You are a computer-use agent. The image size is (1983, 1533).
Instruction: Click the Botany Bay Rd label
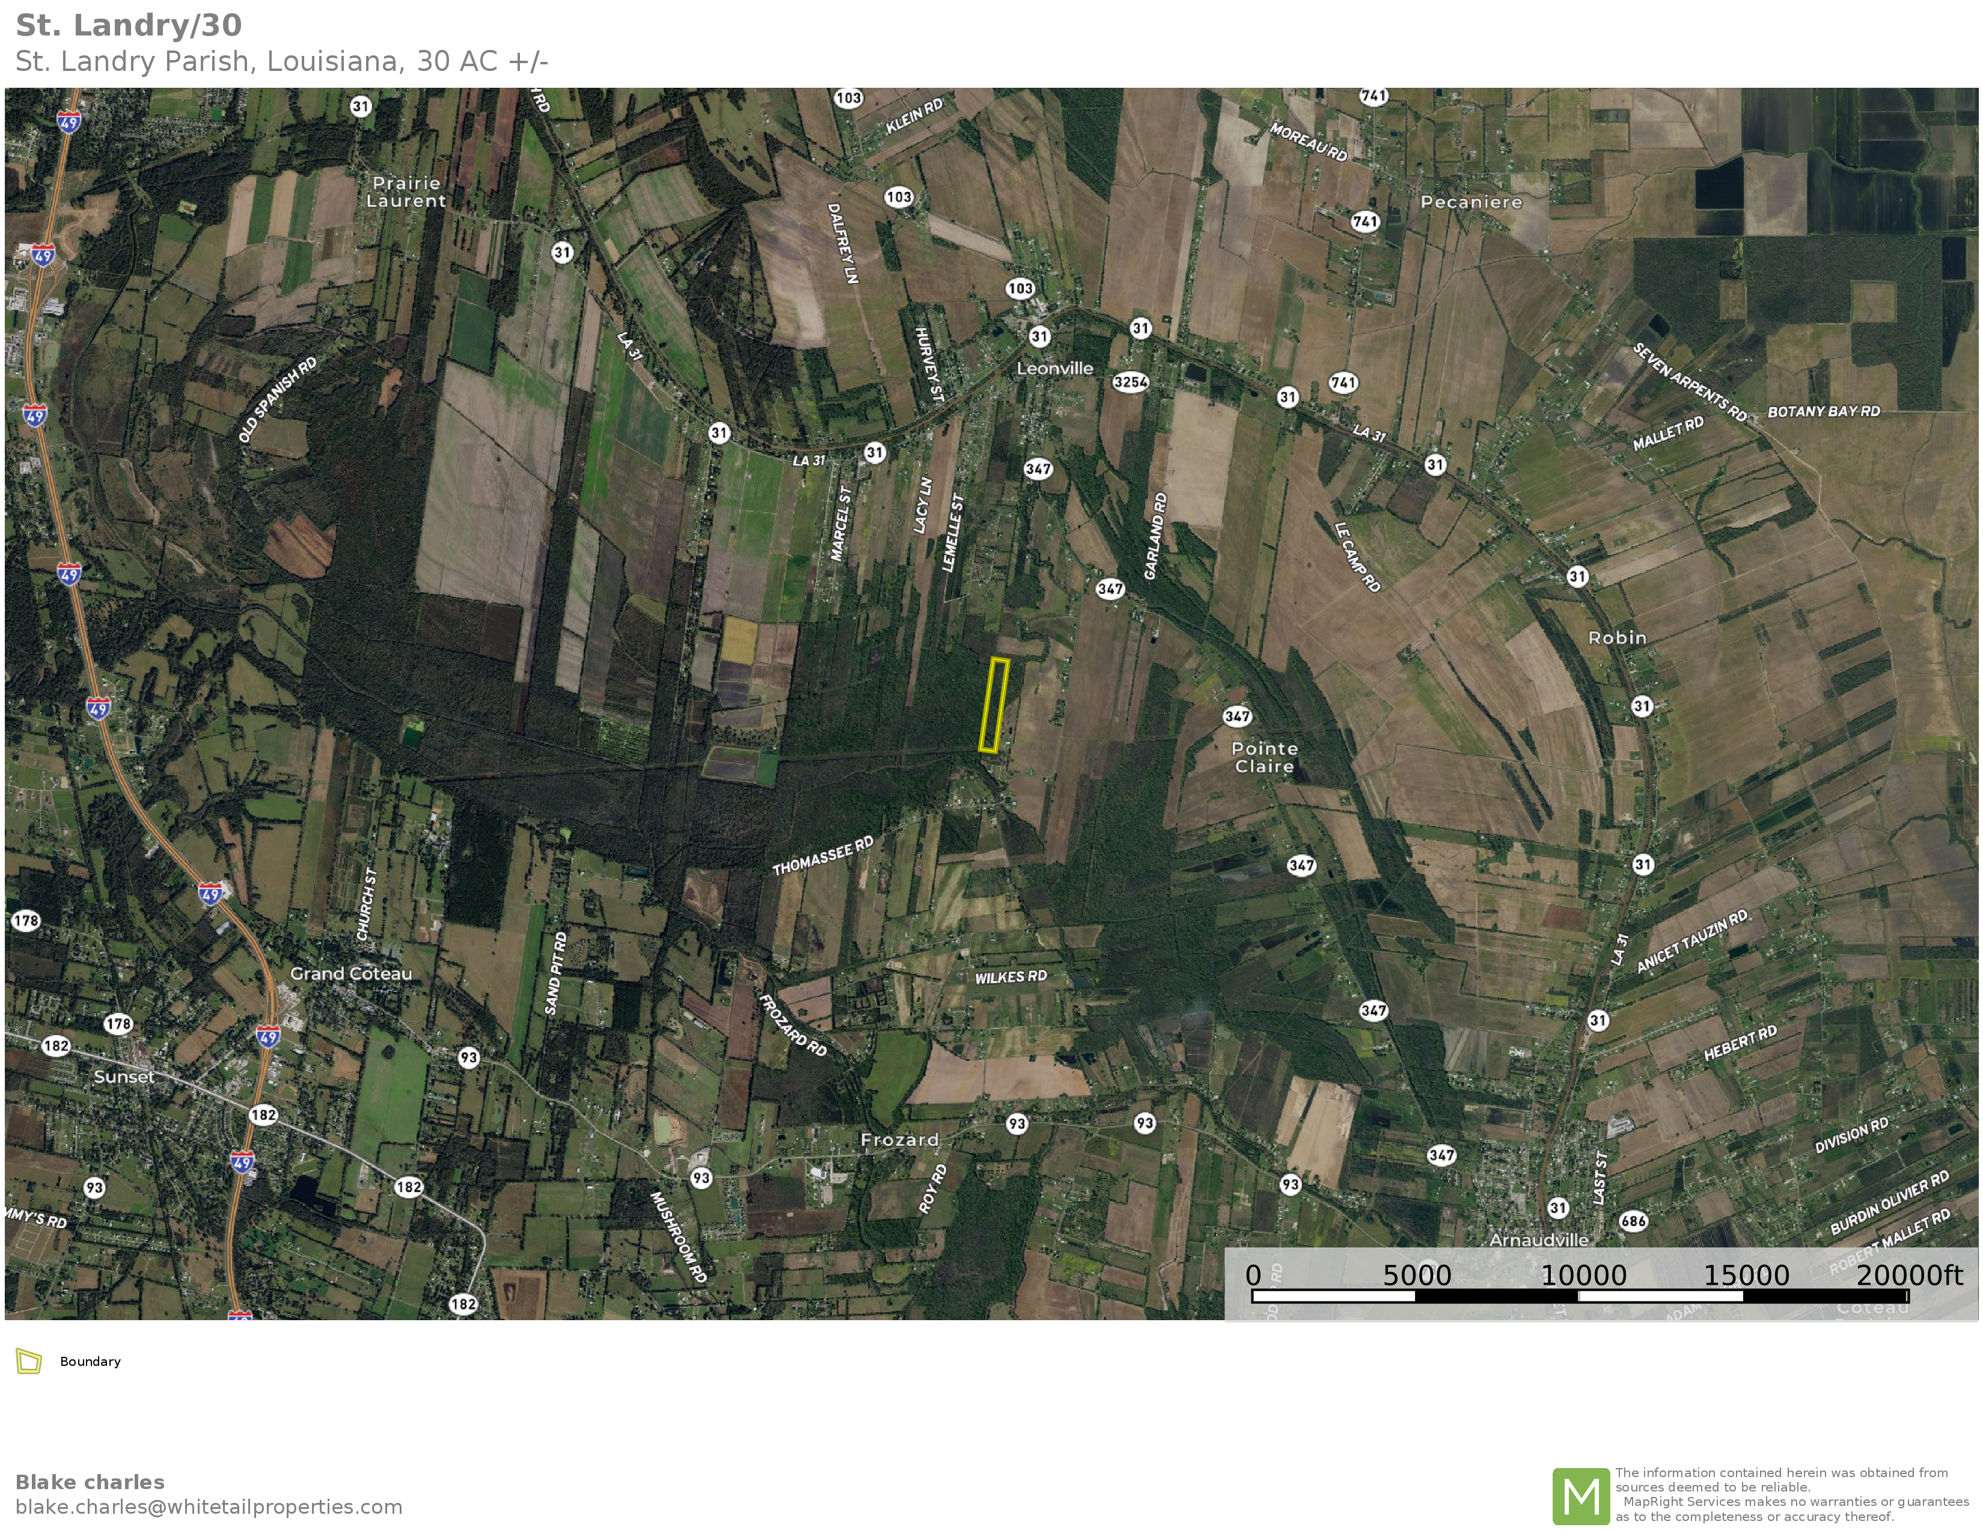[x=1823, y=411]
